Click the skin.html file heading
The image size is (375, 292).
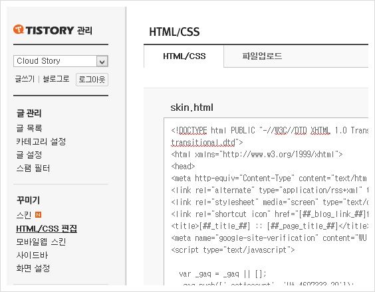pos(191,108)
